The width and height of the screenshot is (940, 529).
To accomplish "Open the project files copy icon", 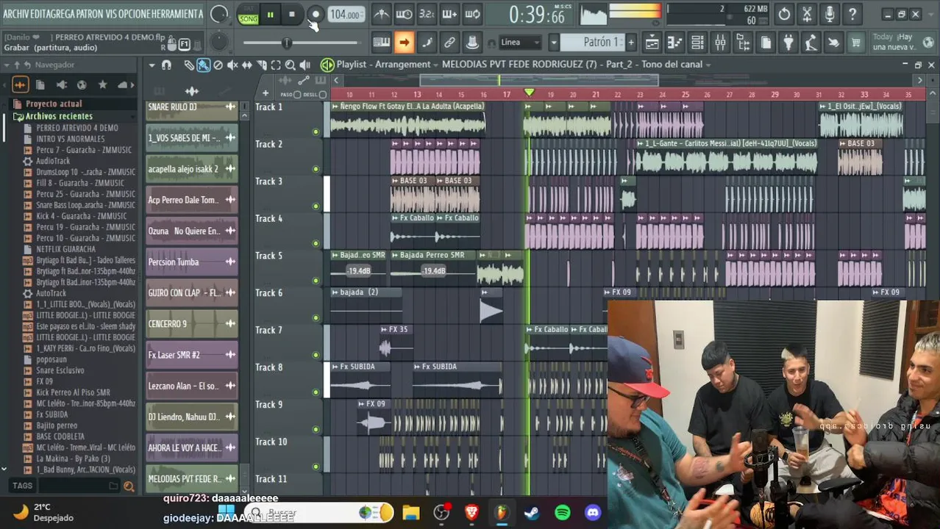I will pyautogui.click(x=766, y=43).
